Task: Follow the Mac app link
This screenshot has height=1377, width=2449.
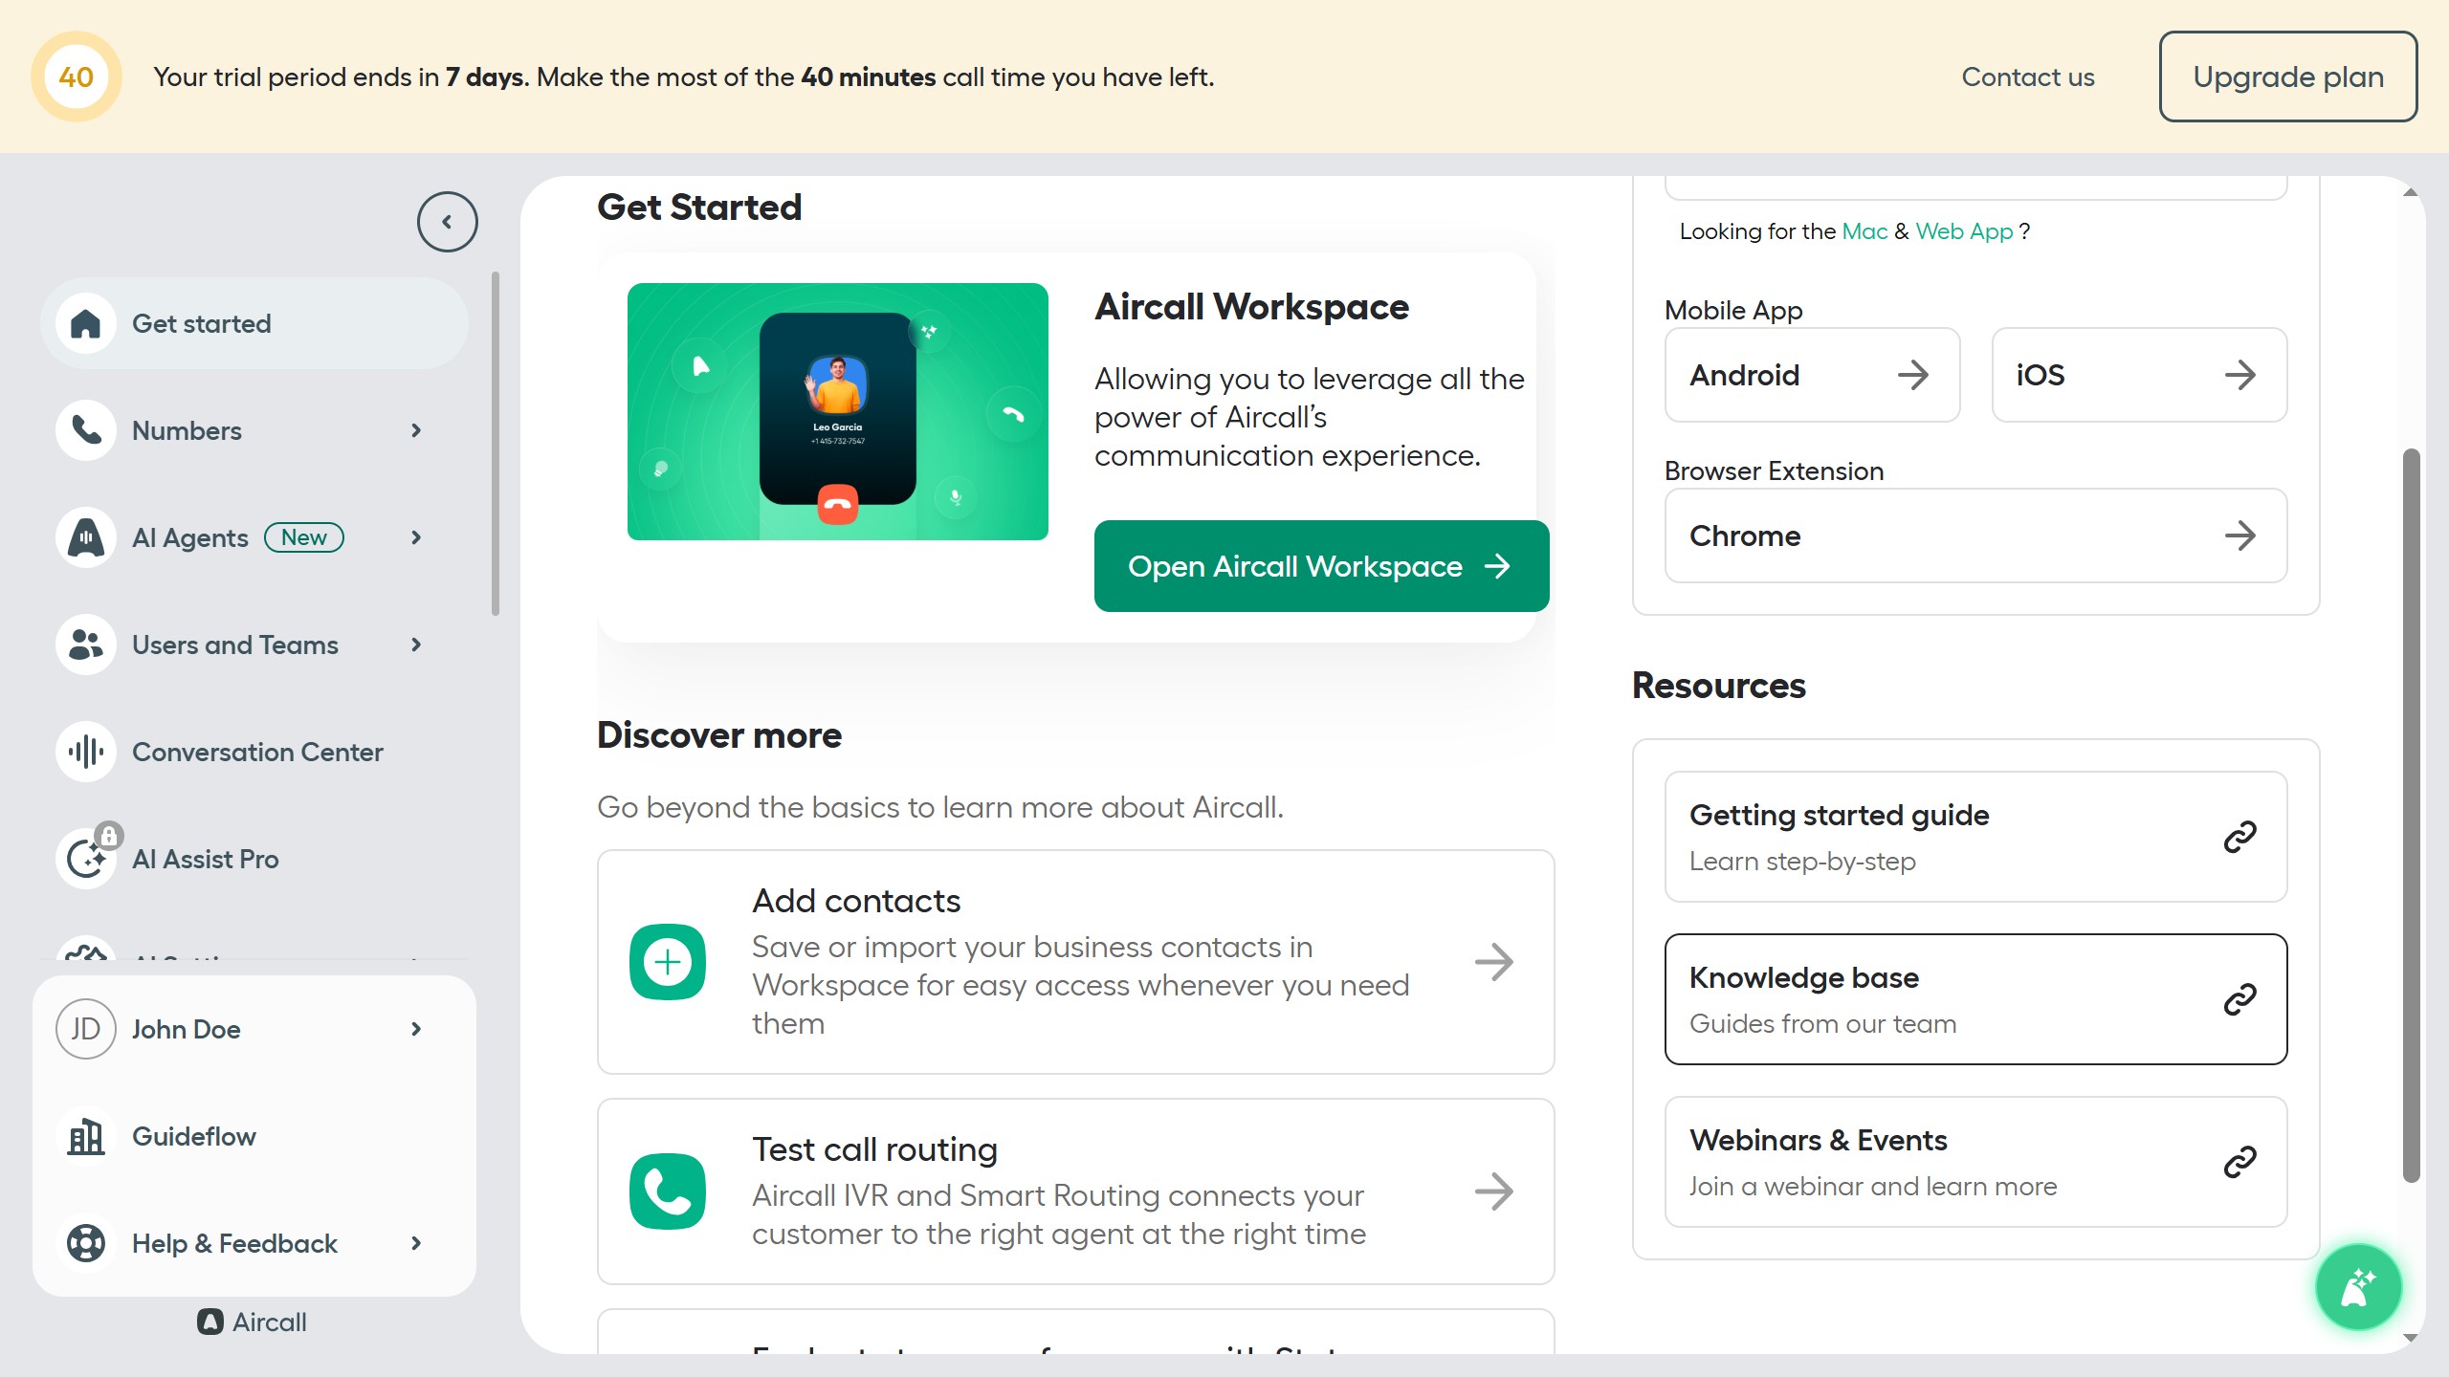Action: click(x=1864, y=231)
